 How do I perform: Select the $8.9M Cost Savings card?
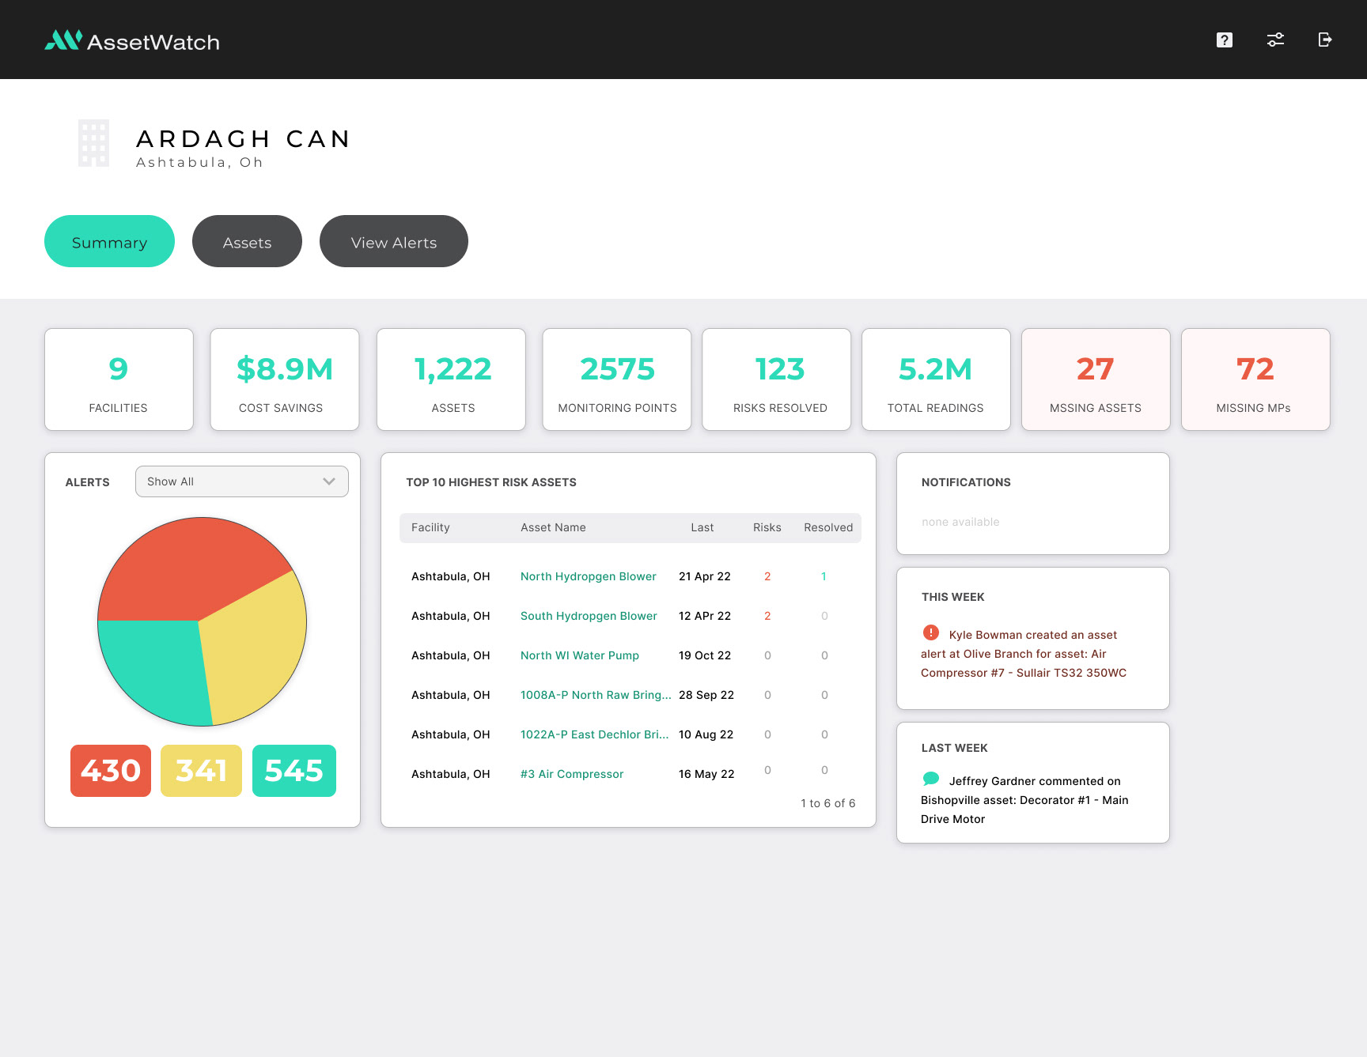(285, 379)
